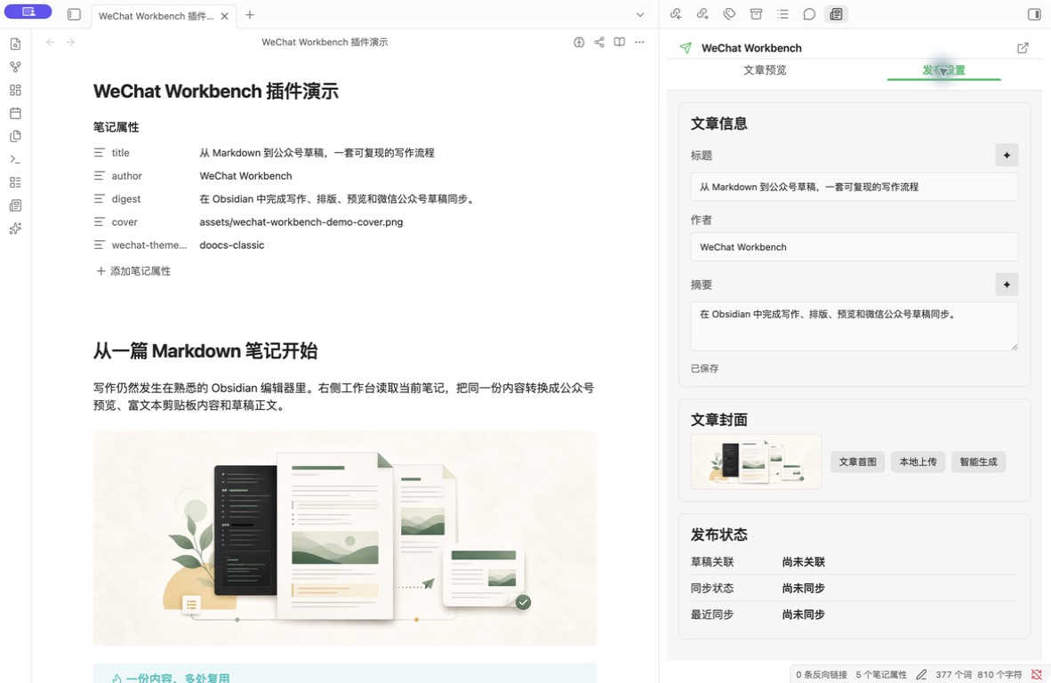The height and width of the screenshot is (683, 1051).
Task: Click 0 条反向链接 in status bar
Action: 821,674
